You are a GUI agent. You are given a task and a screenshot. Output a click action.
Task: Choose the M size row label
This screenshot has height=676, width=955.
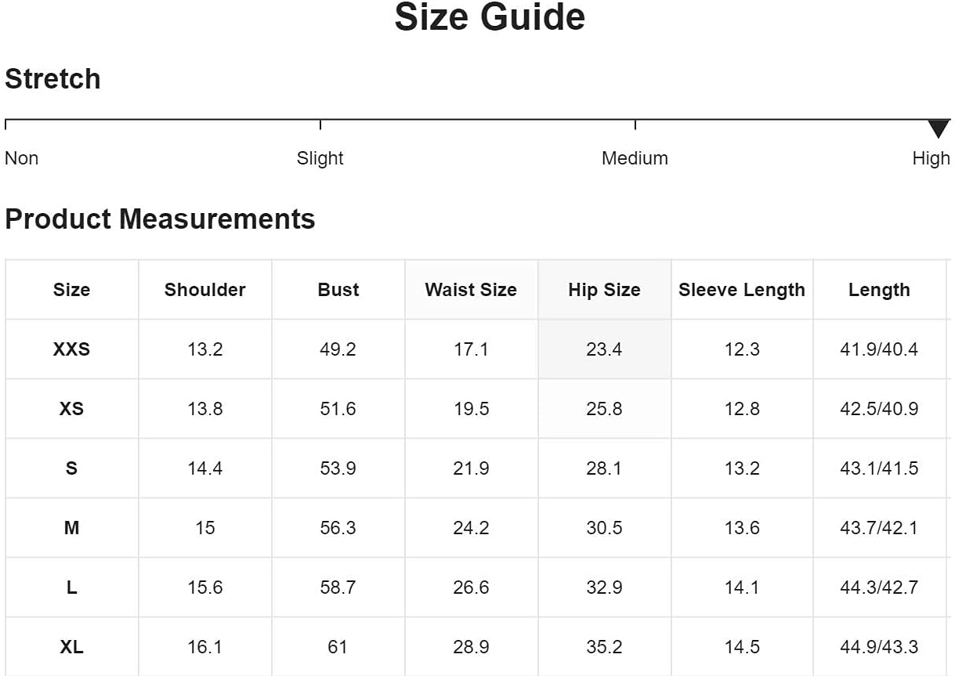click(71, 528)
